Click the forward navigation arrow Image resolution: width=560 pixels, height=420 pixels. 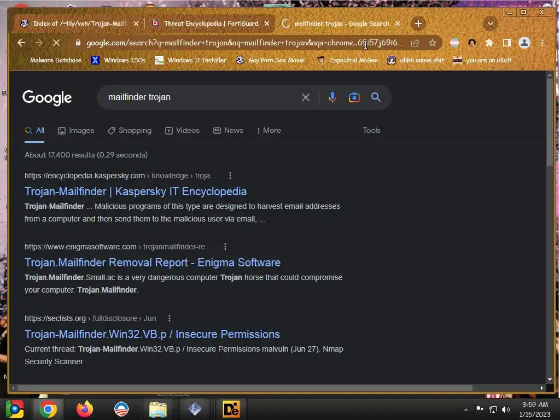coord(39,43)
